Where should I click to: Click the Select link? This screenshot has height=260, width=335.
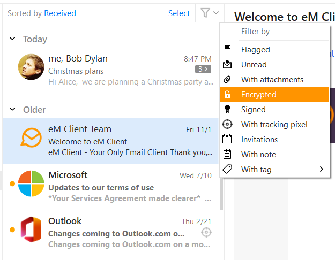coord(179,13)
